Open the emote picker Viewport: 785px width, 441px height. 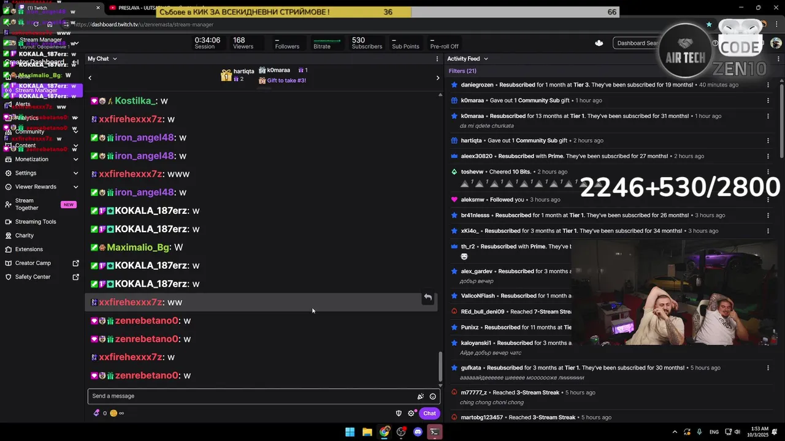(432, 396)
